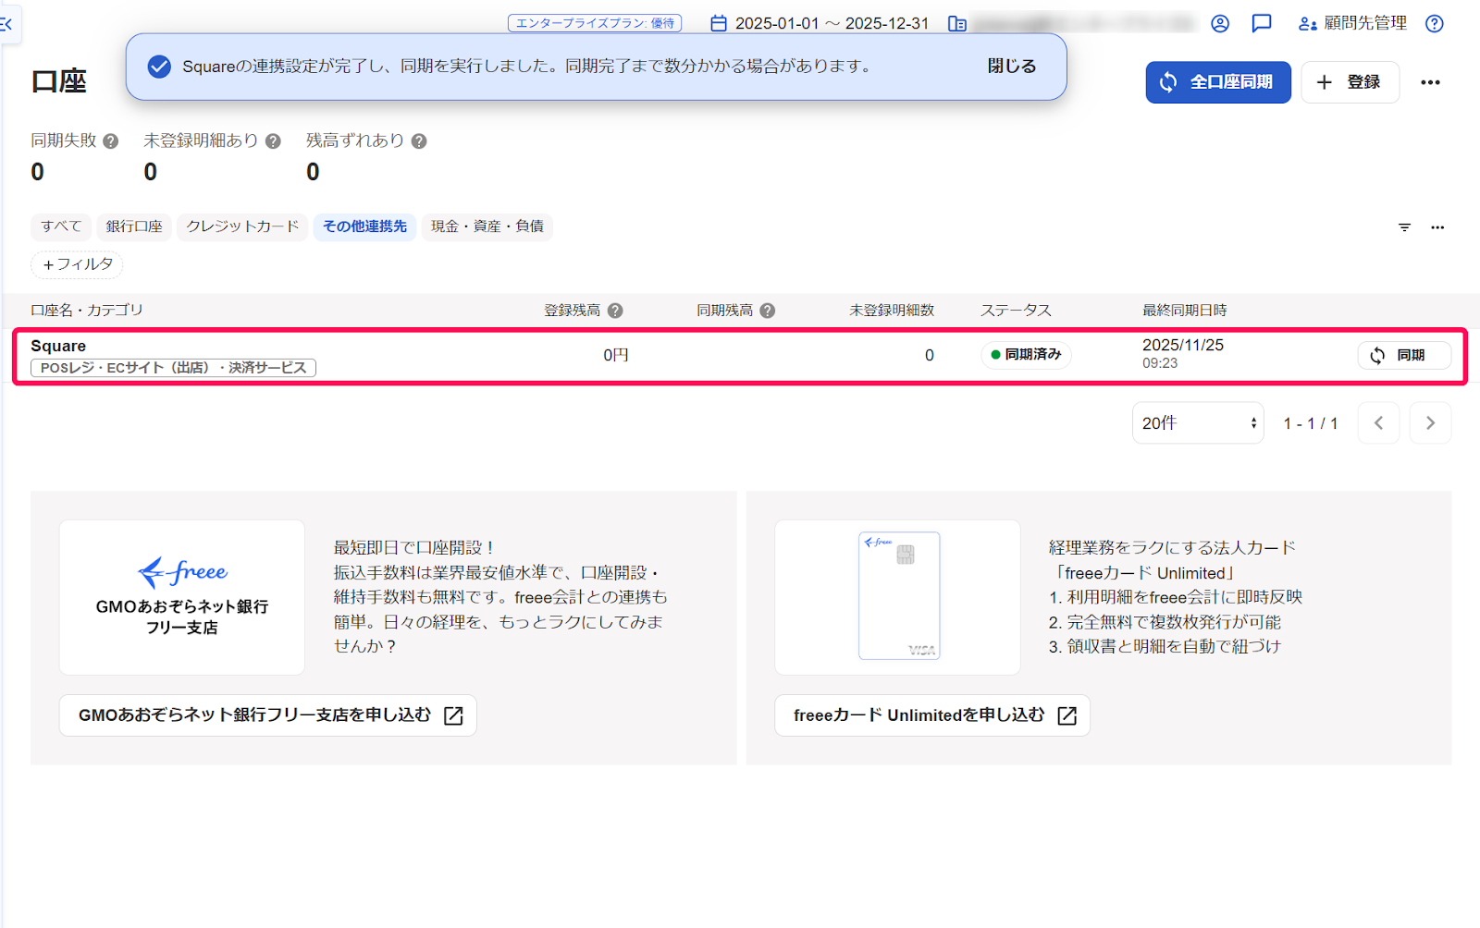This screenshot has height=928, width=1480.
Task: Open the user account profile icon
Action: [1220, 24]
